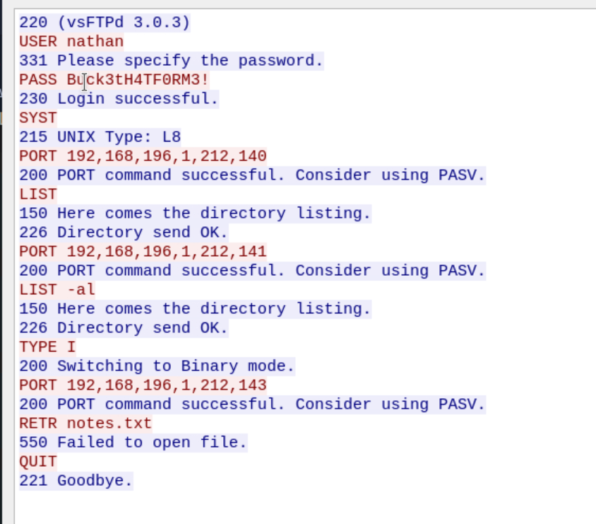This screenshot has width=596, height=524.
Task: Click the RETR notes.txt command line
Action: [x=85, y=423]
